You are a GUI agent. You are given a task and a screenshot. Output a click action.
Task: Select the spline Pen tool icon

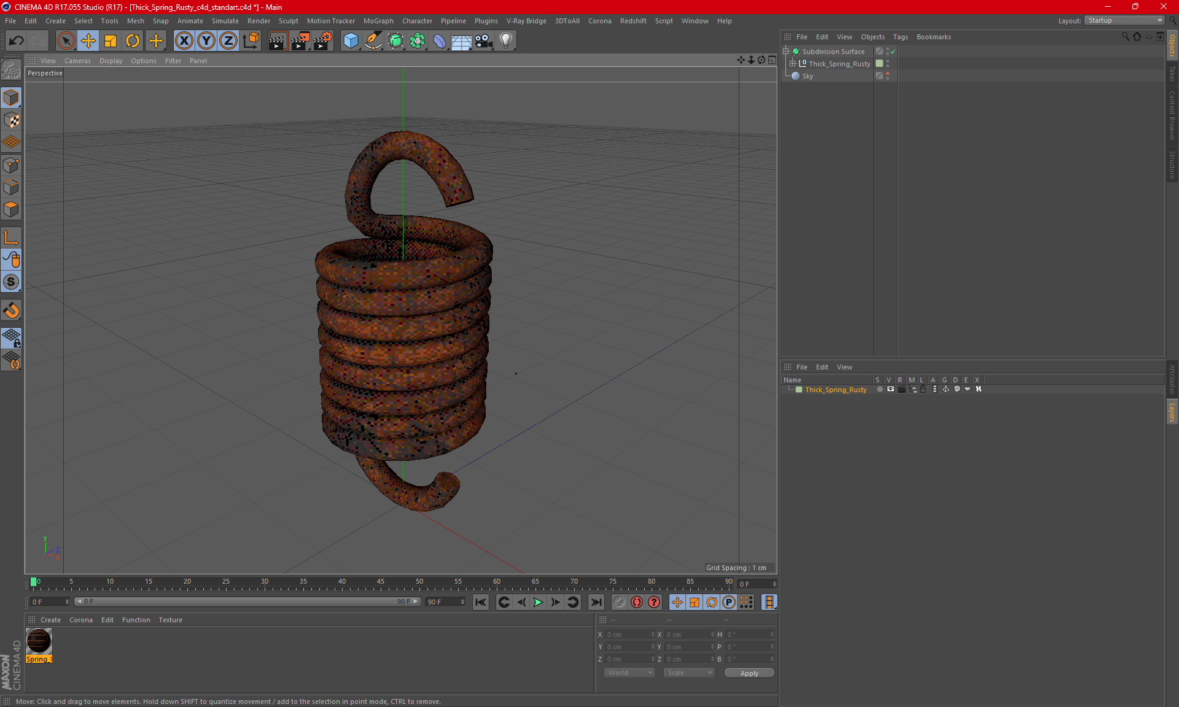[x=373, y=41]
